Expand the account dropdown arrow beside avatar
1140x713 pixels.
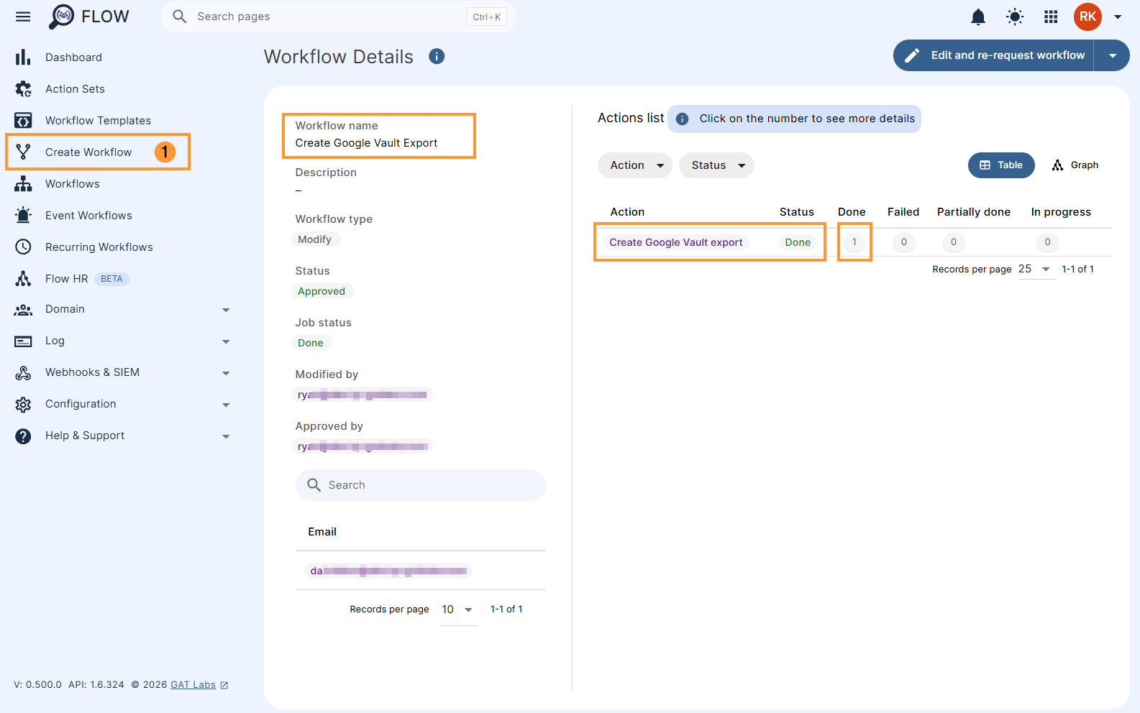pyautogui.click(x=1118, y=17)
